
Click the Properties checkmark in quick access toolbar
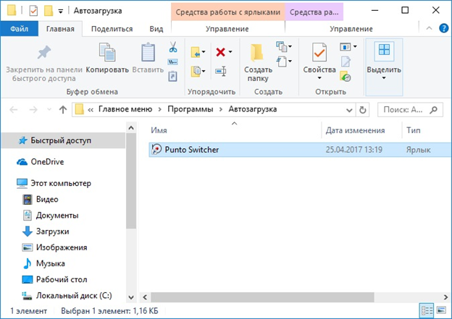tap(33, 11)
